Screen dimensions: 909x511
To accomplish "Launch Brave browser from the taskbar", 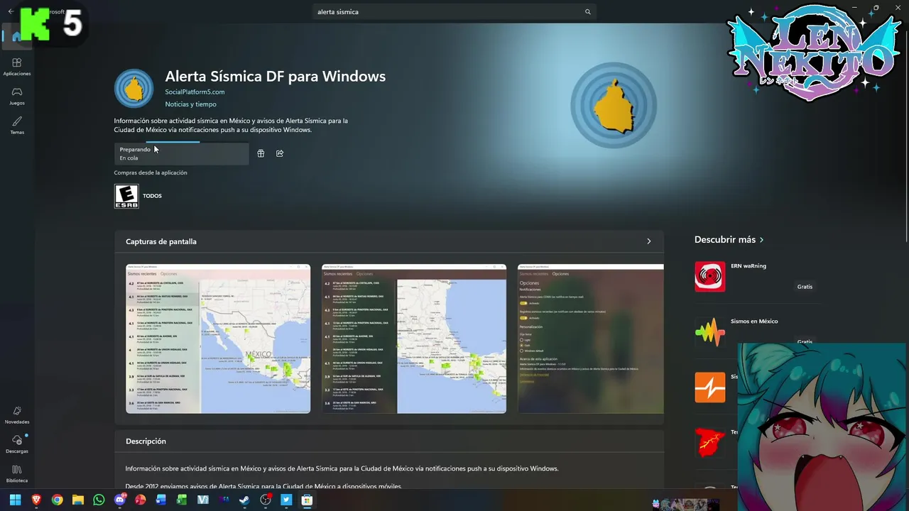I will click(36, 500).
